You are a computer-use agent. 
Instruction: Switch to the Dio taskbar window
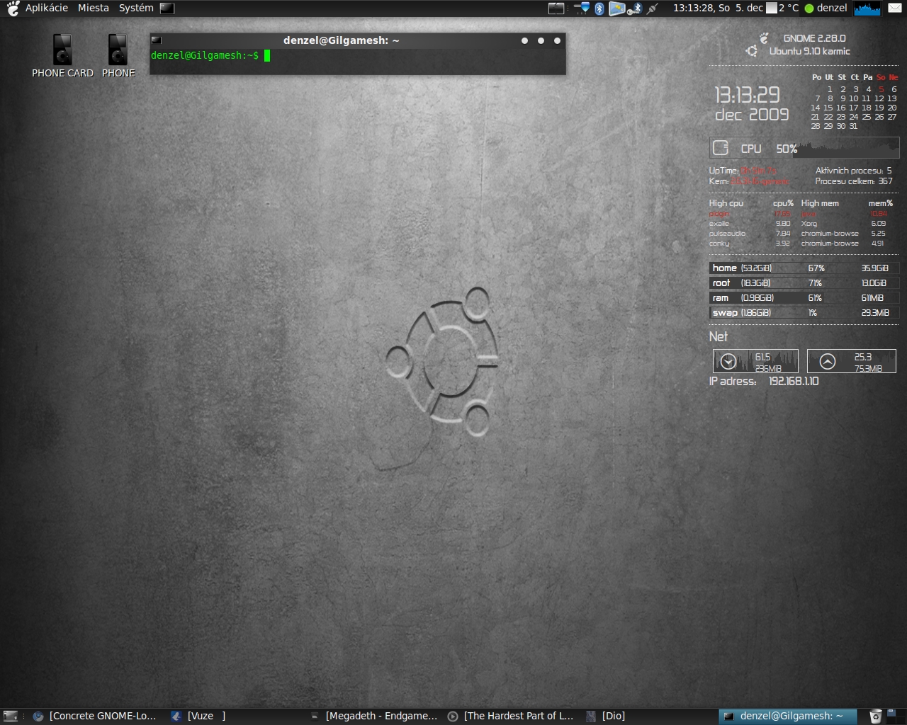(x=607, y=716)
